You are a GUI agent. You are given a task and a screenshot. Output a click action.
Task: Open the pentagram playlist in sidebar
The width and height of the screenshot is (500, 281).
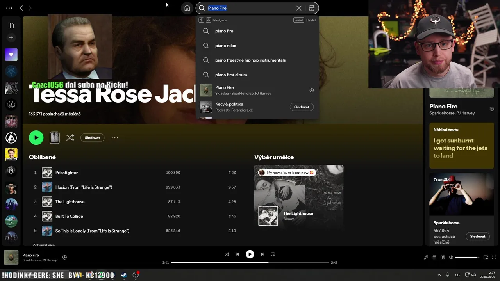coord(11,71)
